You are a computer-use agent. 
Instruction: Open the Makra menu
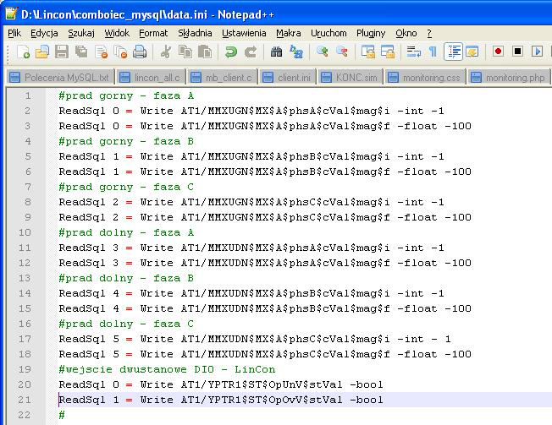[289, 33]
